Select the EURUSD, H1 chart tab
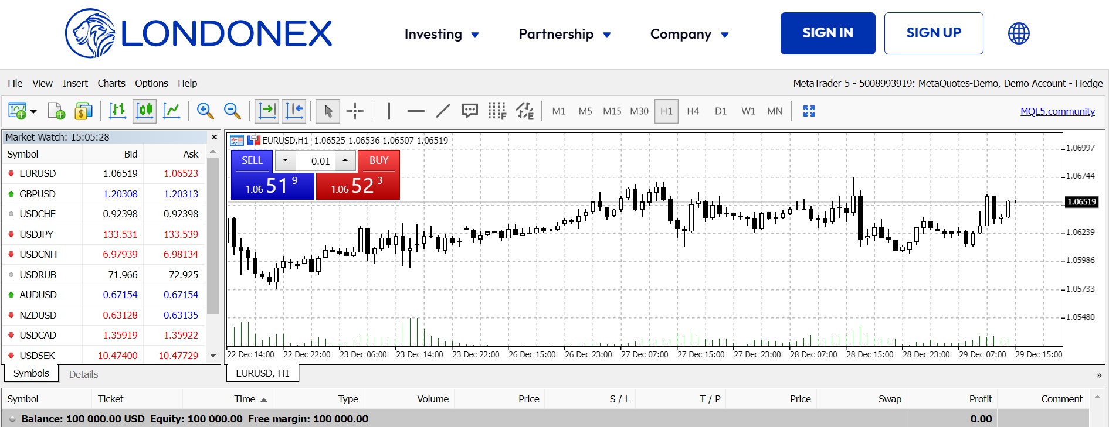Viewport: 1109px width, 427px height. (263, 373)
